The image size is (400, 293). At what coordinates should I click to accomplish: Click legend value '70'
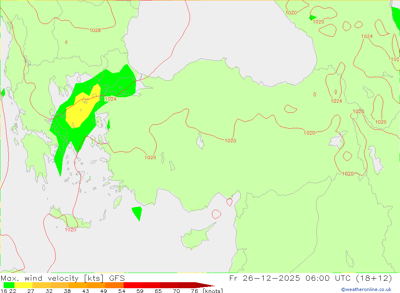coord(176,291)
